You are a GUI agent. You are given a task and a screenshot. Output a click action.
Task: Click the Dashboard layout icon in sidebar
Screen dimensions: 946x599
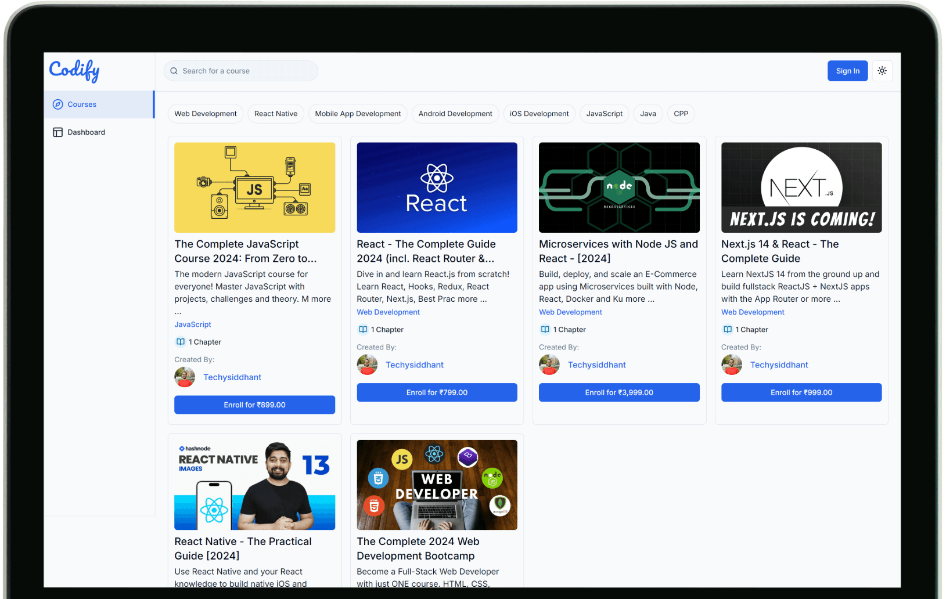58,132
